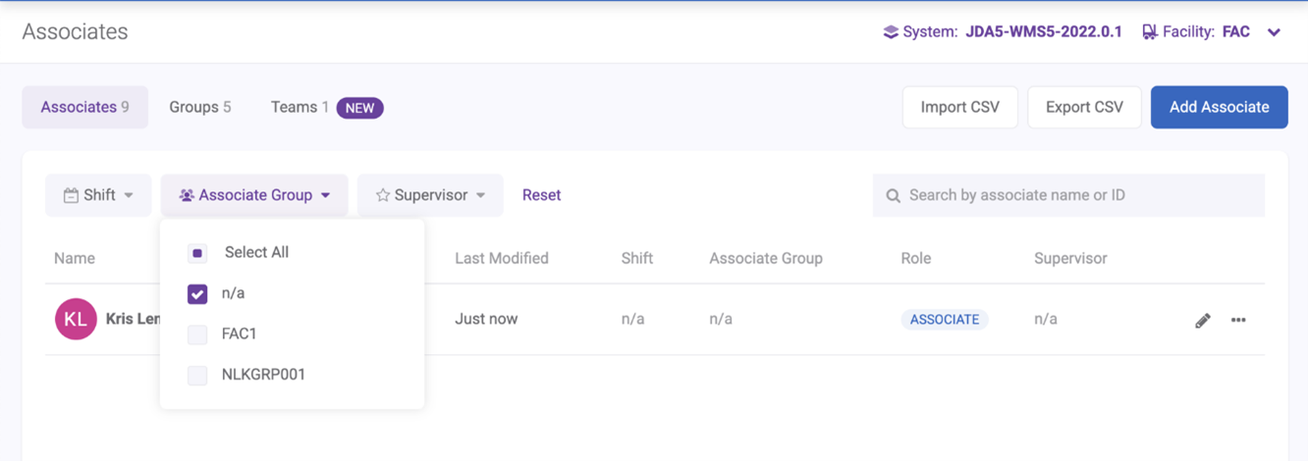Open the three-dot more options menu

pos(1238,320)
